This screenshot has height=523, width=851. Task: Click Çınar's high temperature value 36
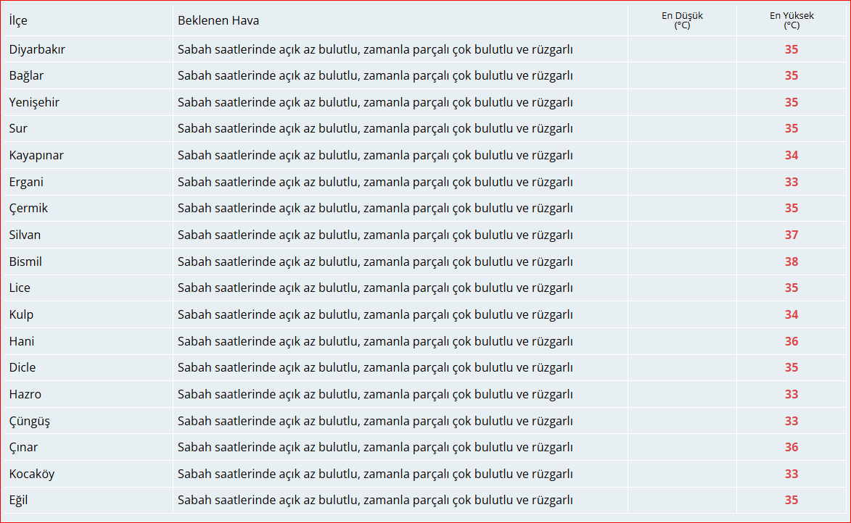click(x=791, y=447)
